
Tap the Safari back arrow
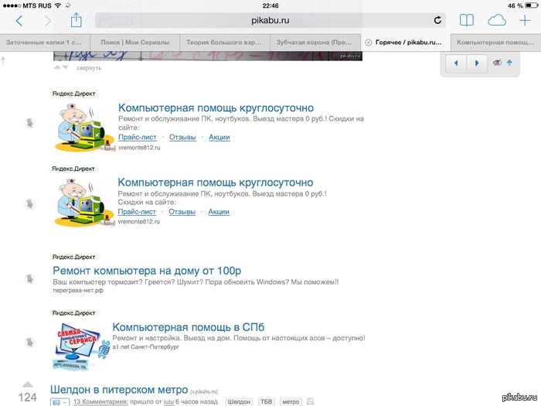[19, 21]
